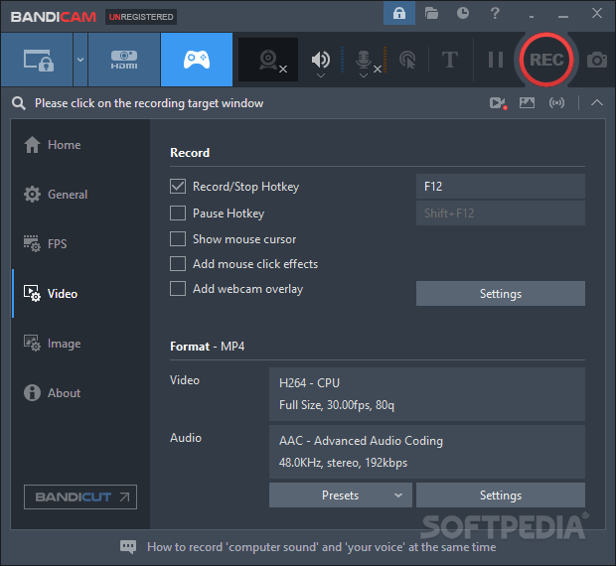Open the Image settings tab
Image resolution: width=616 pixels, height=566 pixels.
pyautogui.click(x=53, y=344)
